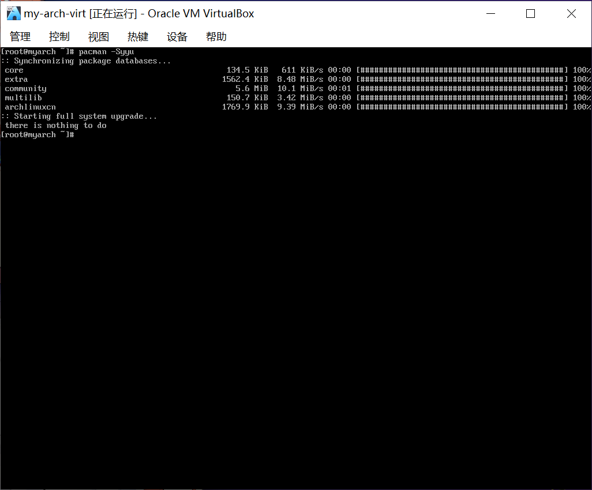Viewport: 592px width, 490px height.
Task: Maximize the VirtualBox VM window
Action: 531,14
